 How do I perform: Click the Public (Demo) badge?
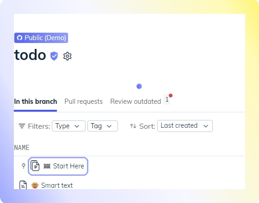pyautogui.click(x=41, y=38)
